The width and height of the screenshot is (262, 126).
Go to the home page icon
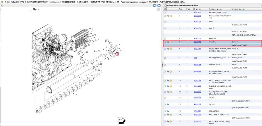click(2, 2)
